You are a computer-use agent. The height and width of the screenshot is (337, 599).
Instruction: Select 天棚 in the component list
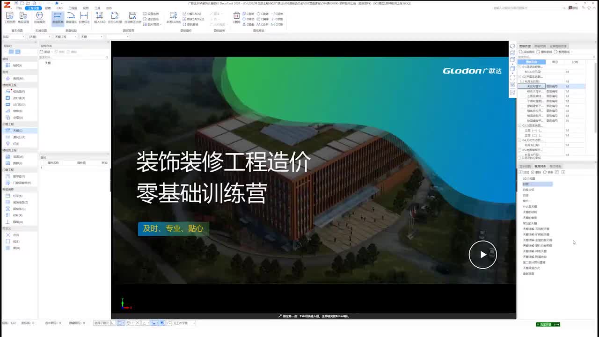point(48,63)
